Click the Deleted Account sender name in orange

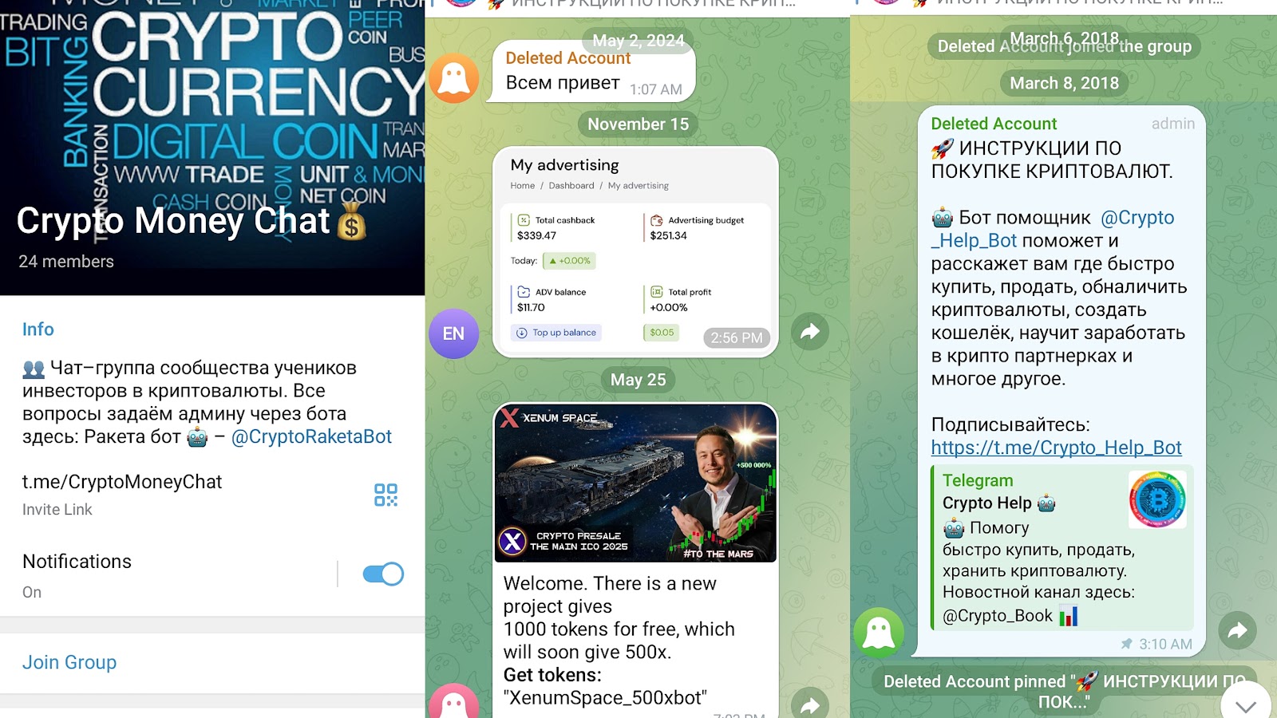pos(567,58)
